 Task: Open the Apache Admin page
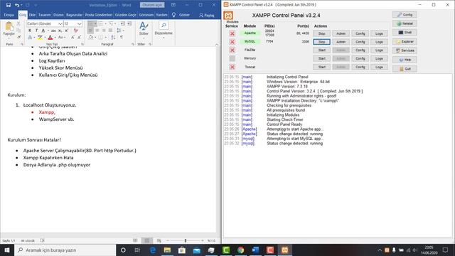[341, 33]
